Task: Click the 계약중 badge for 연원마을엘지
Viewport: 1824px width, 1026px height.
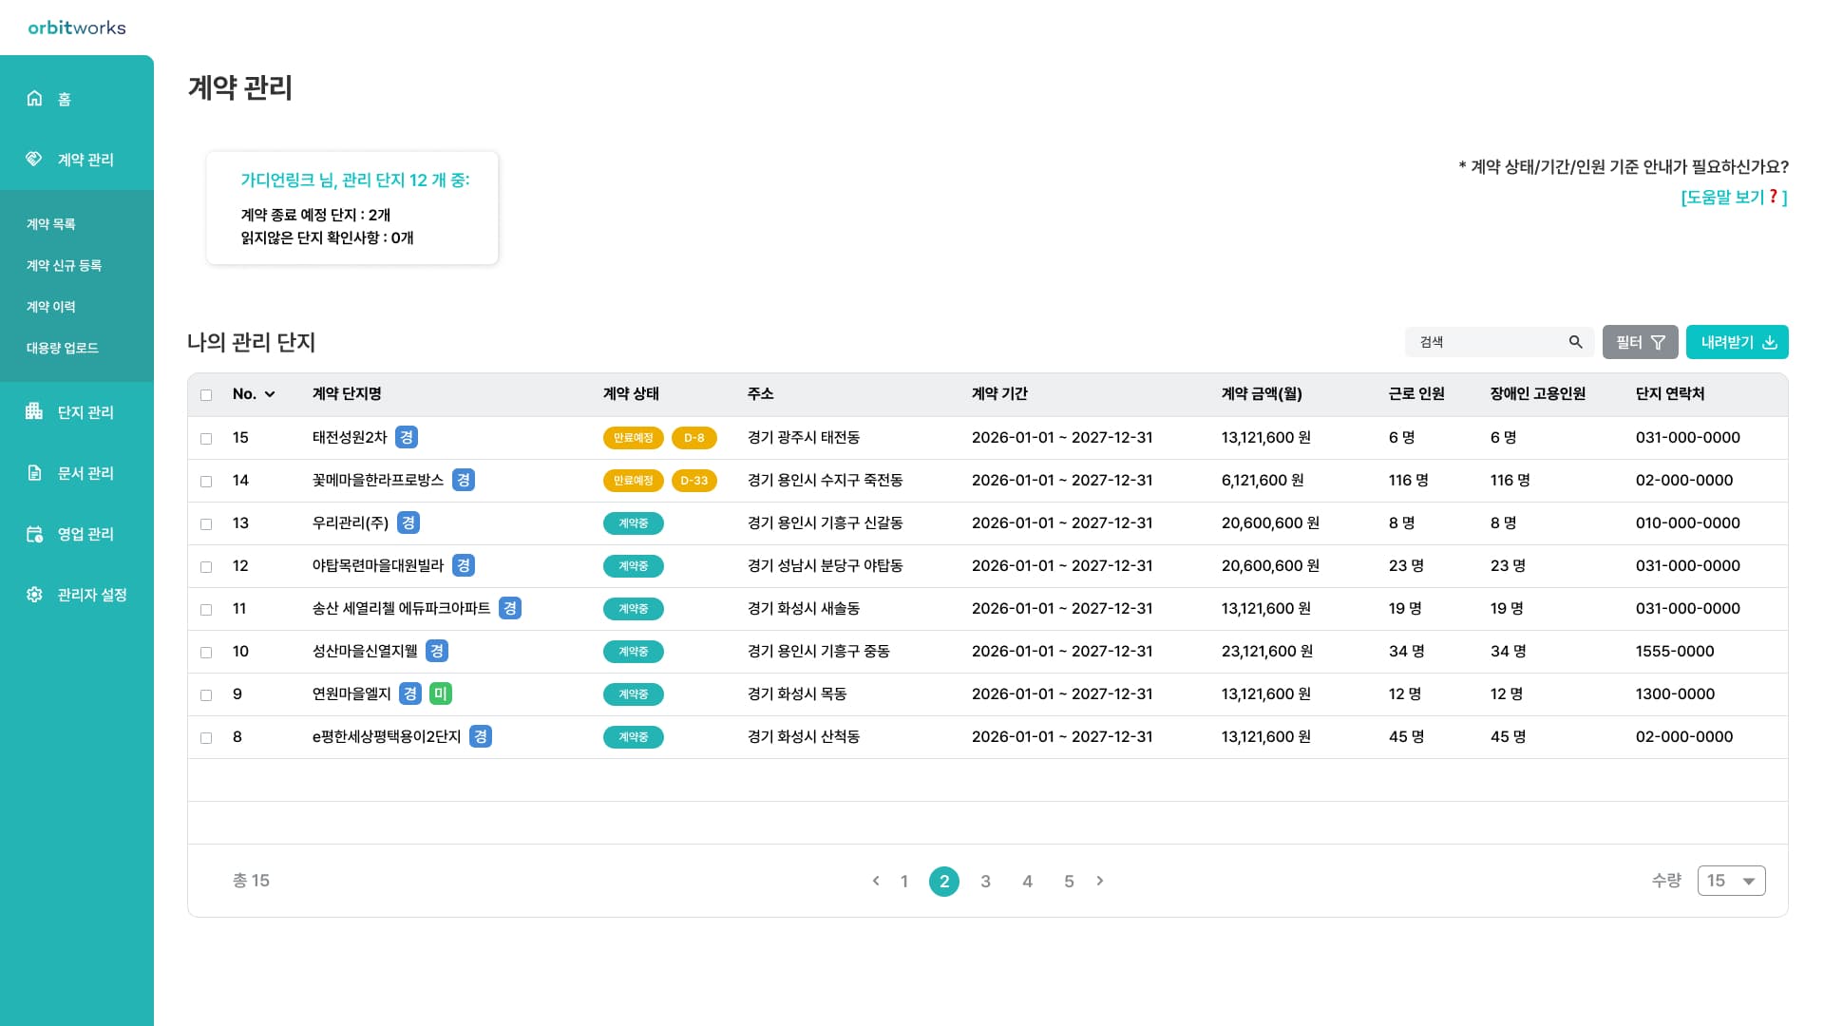Action: [x=634, y=694]
